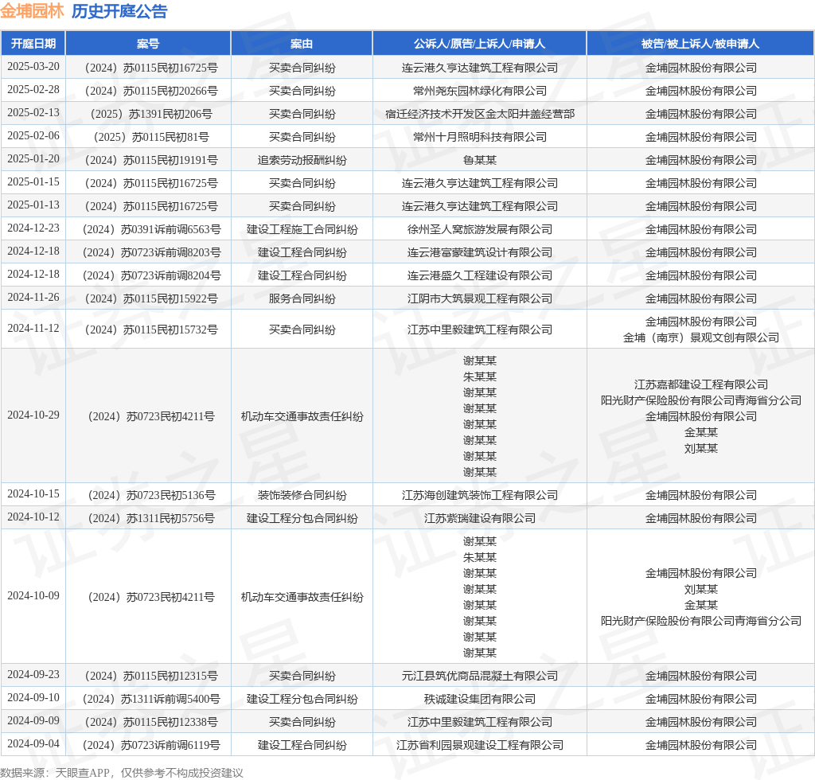Viewport: 815px width, 780px height.
Task: Click the date 2024-09-04
Action: [x=33, y=743]
